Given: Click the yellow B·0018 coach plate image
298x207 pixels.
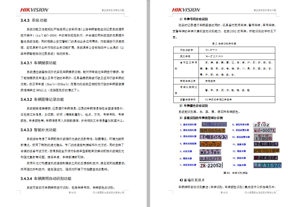Looking at the screenshot, I should tap(265, 151).
